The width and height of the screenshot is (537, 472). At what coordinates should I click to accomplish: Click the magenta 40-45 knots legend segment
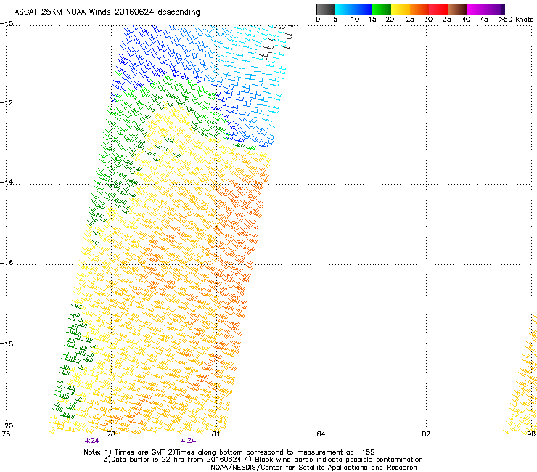tap(476, 9)
